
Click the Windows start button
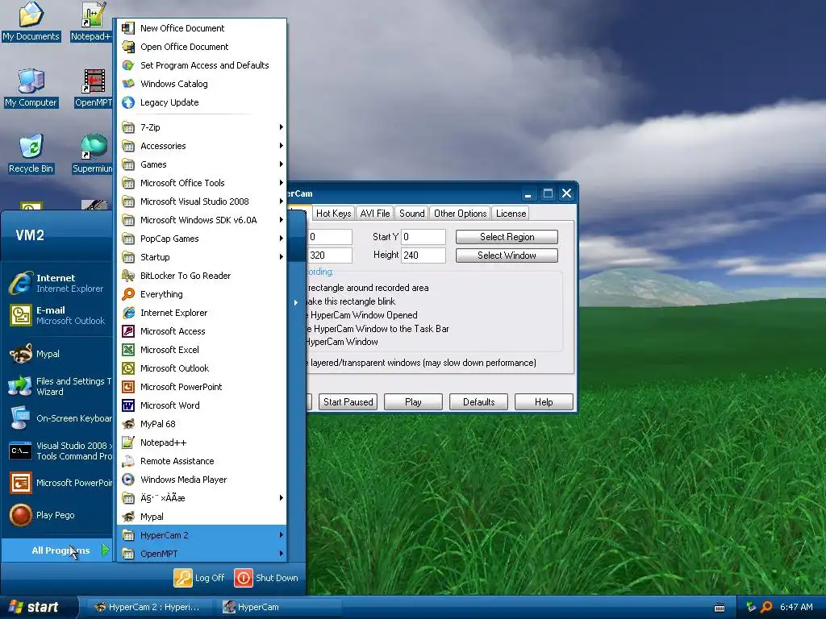coord(38,607)
